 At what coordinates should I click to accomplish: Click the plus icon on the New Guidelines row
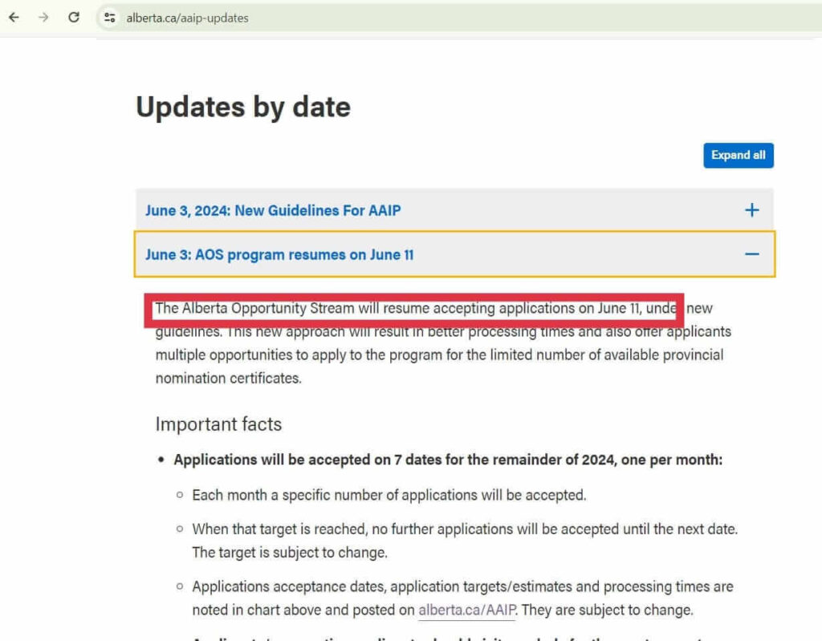tap(751, 210)
